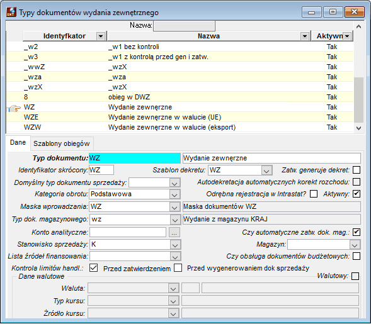Maximize the Typy dokumentów window
371x324 pixels.
coord(333,12)
